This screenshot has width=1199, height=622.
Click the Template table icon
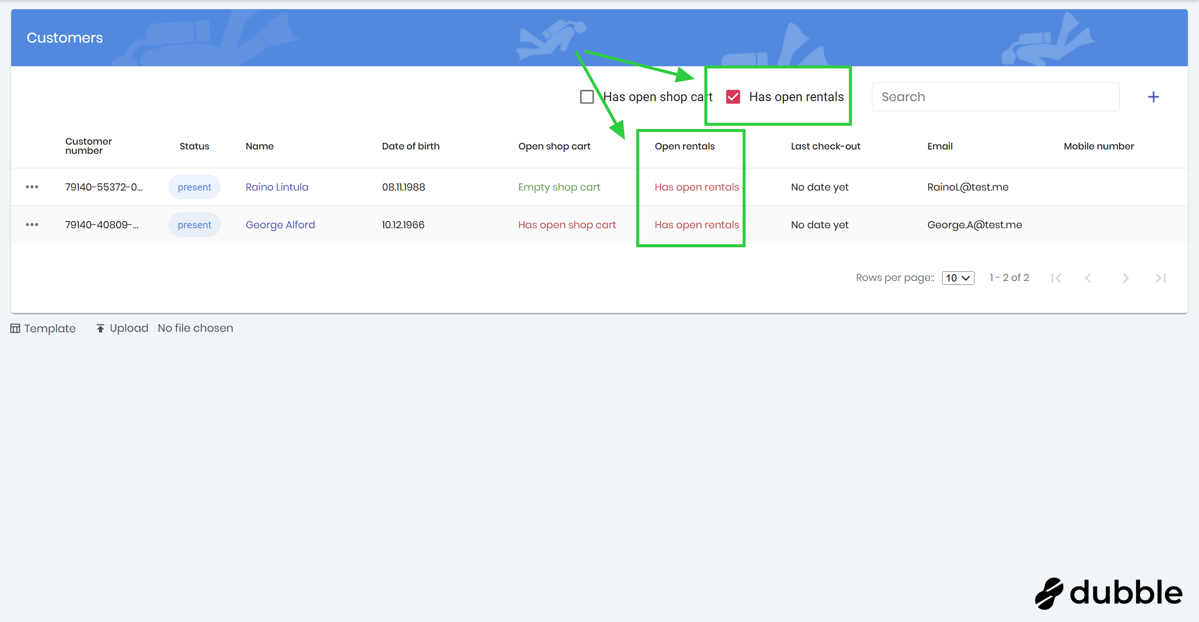(15, 328)
